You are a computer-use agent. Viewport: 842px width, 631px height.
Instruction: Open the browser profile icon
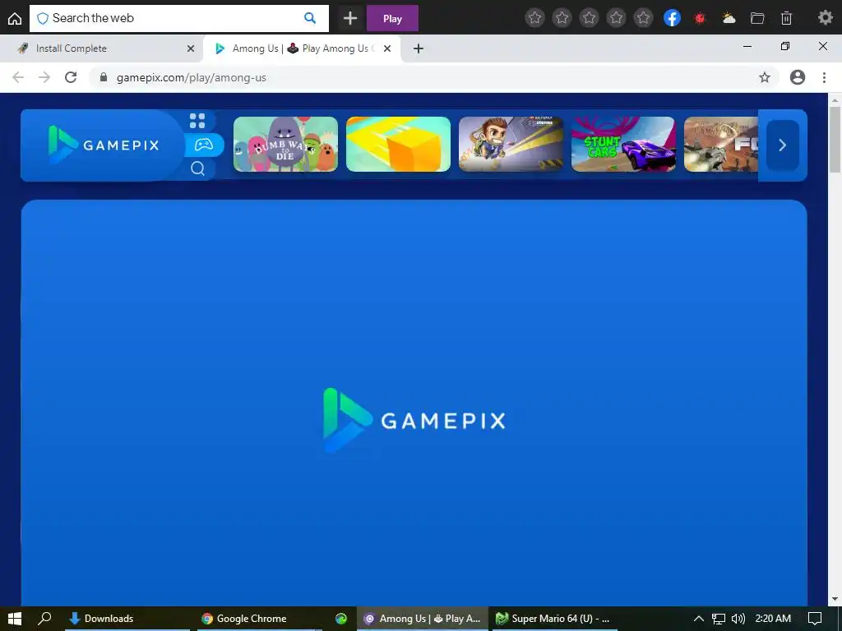pyautogui.click(x=798, y=77)
